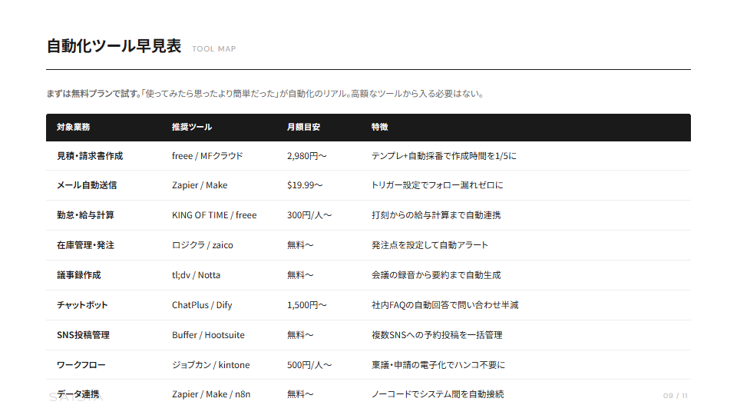Click the Zapier / Make / n8n cell
Screen dimensions: 737x415
[x=211, y=394]
